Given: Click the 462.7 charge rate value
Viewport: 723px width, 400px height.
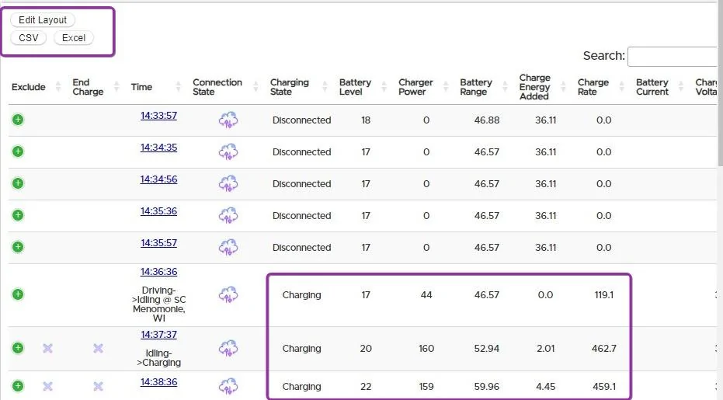Looking at the screenshot, I should [x=604, y=348].
